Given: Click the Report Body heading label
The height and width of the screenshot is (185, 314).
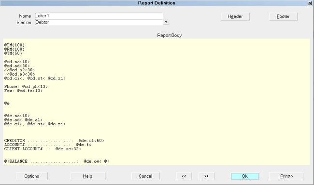Looking at the screenshot, I should coord(170,35).
